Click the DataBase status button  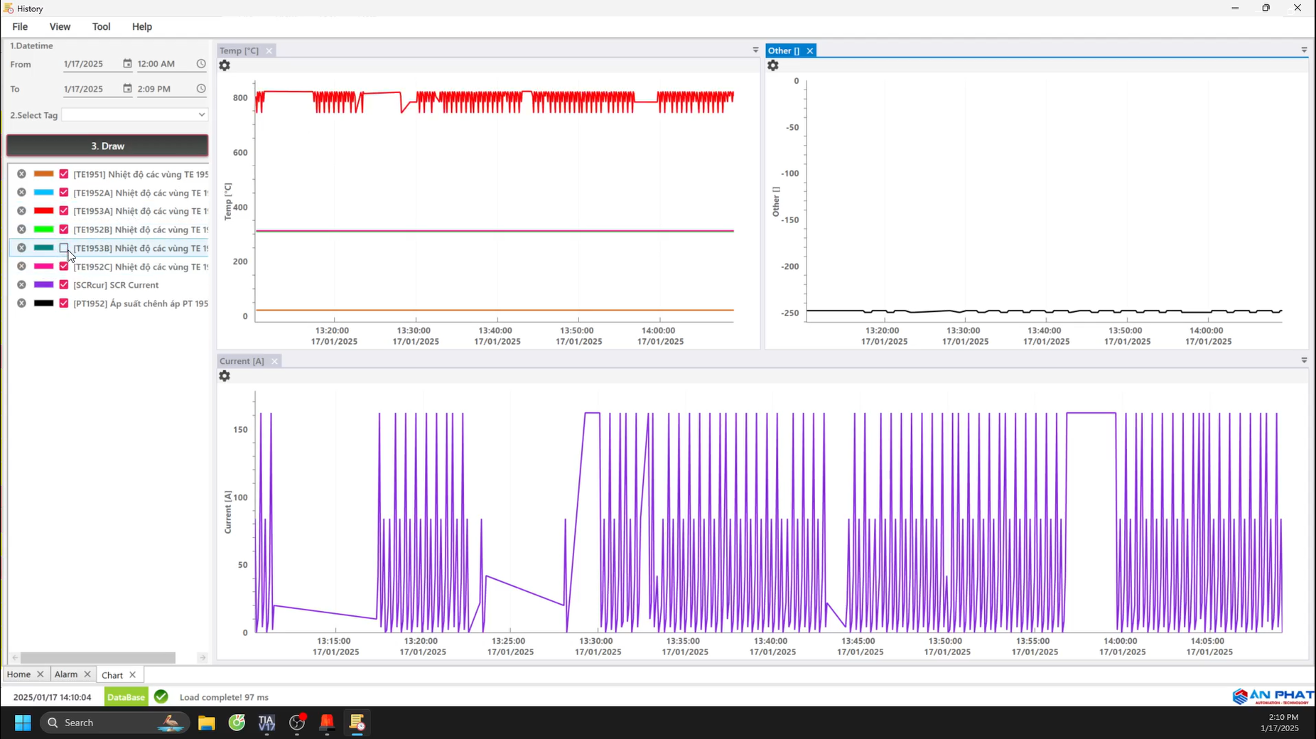pyautogui.click(x=126, y=697)
